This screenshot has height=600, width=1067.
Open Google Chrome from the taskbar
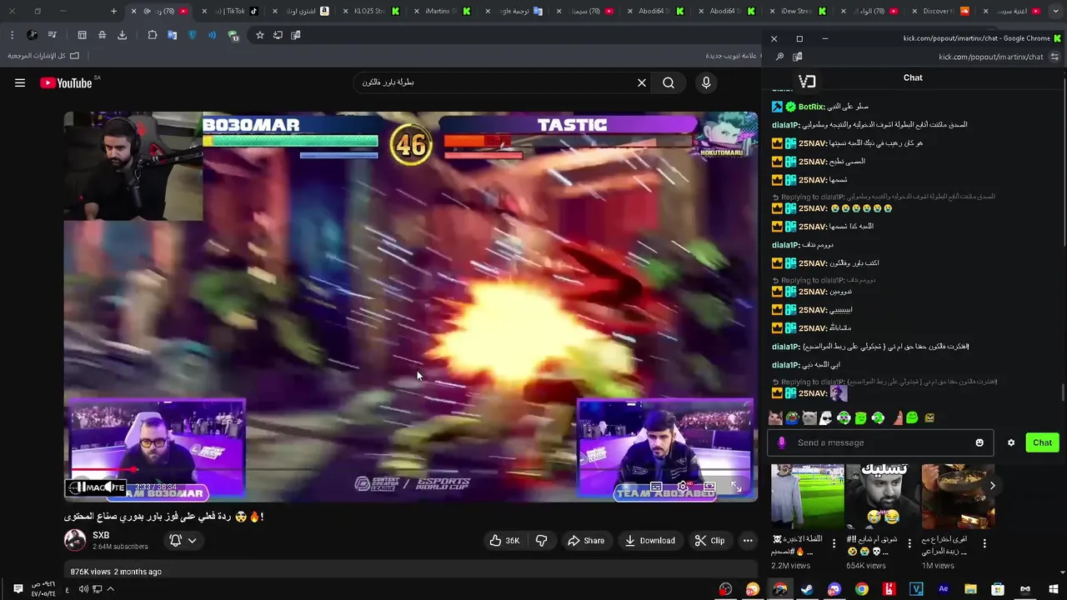[861, 589]
